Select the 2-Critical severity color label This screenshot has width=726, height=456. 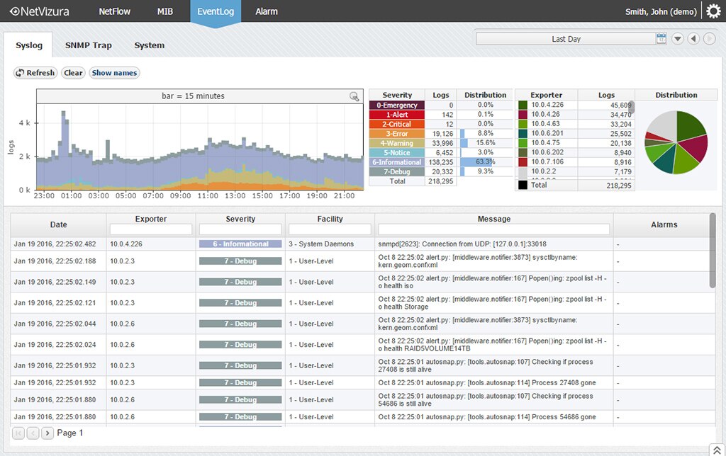click(x=397, y=124)
